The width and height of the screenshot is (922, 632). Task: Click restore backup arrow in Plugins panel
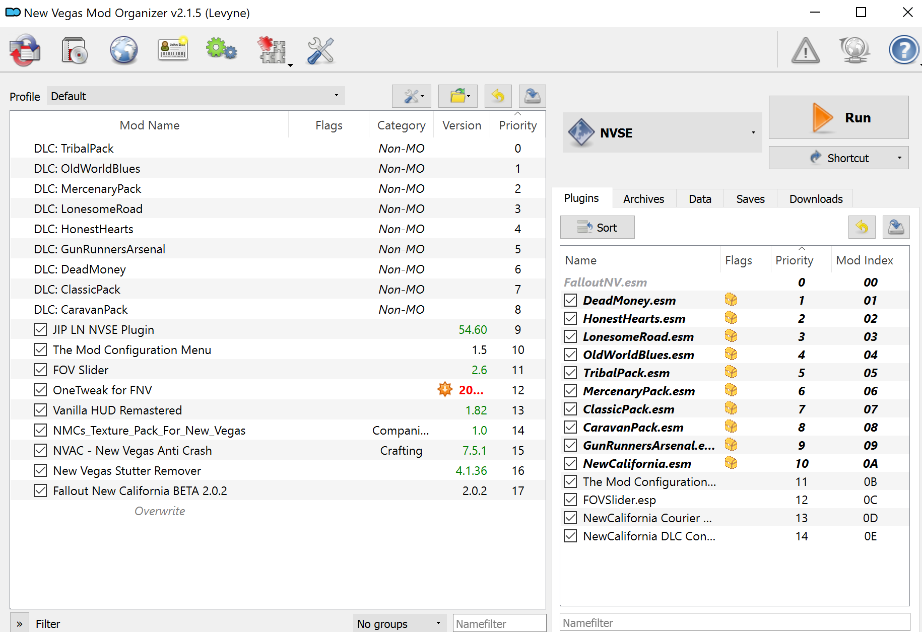pos(862,227)
